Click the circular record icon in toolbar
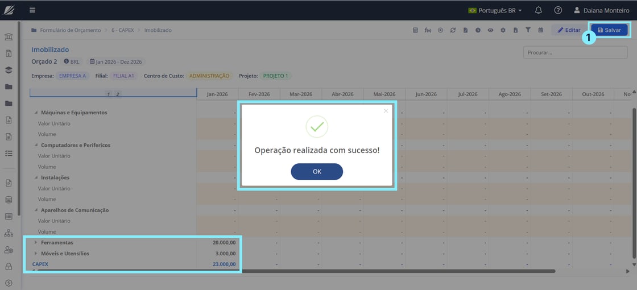The width and height of the screenshot is (637, 290). (x=440, y=30)
